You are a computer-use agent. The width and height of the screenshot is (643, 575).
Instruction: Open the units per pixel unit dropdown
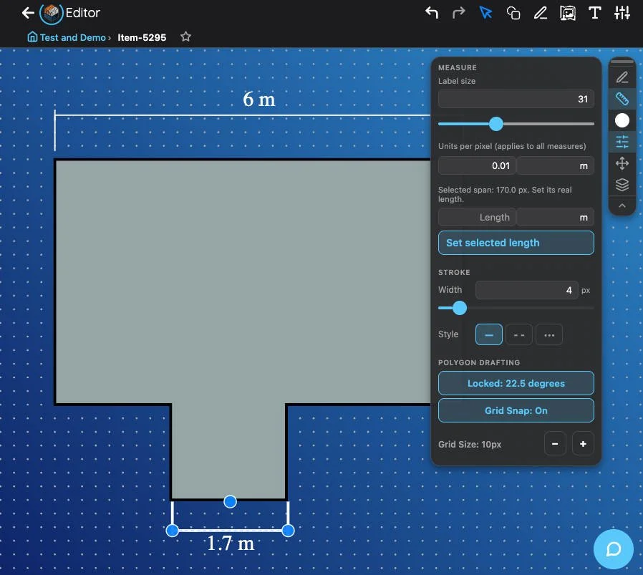tap(555, 165)
